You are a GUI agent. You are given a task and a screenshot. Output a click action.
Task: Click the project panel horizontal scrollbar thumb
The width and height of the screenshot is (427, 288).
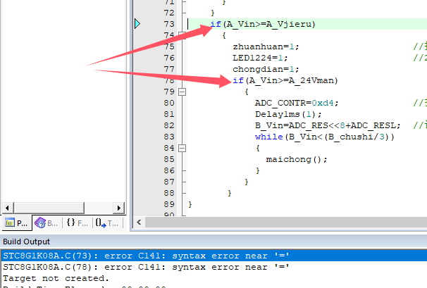(x=49, y=208)
